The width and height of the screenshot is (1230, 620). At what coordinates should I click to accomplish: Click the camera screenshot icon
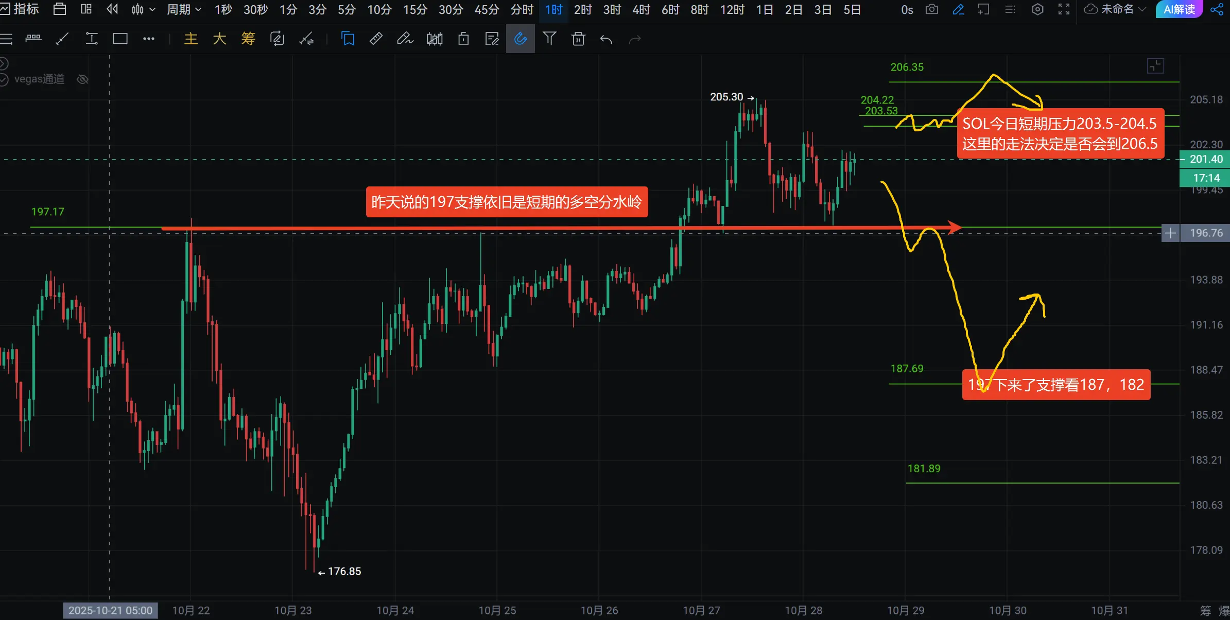pyautogui.click(x=931, y=9)
